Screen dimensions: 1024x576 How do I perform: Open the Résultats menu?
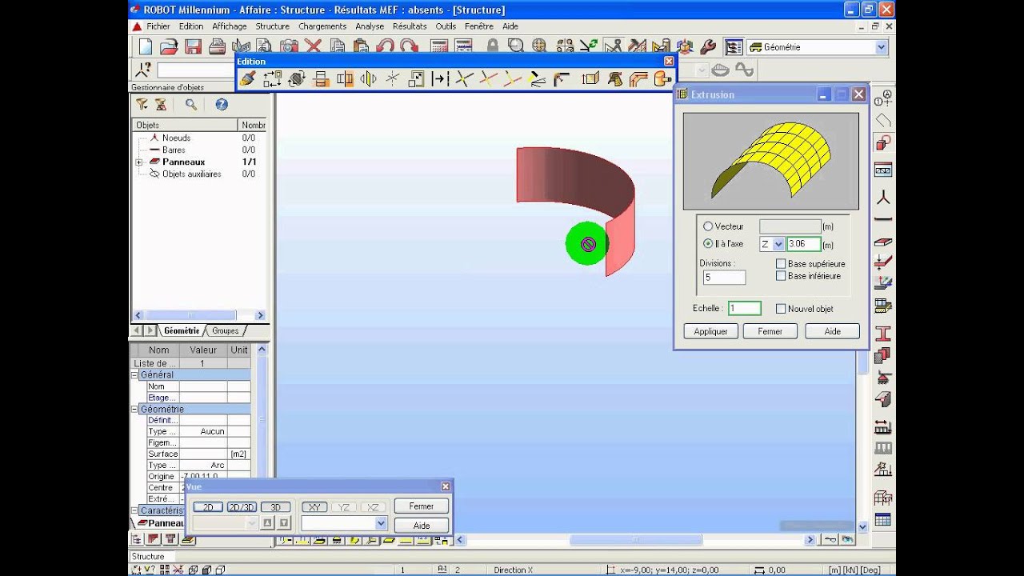[410, 26]
